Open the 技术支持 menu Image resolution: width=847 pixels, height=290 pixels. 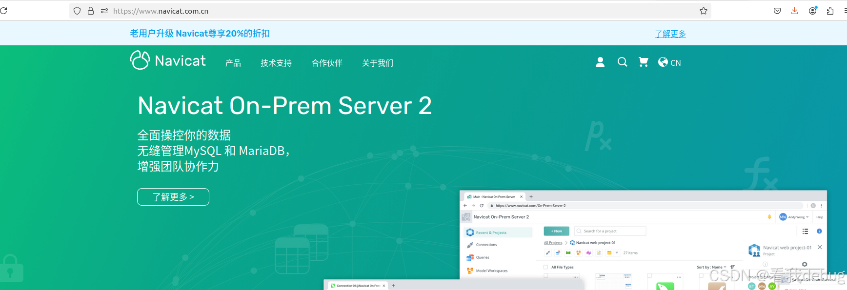point(276,63)
